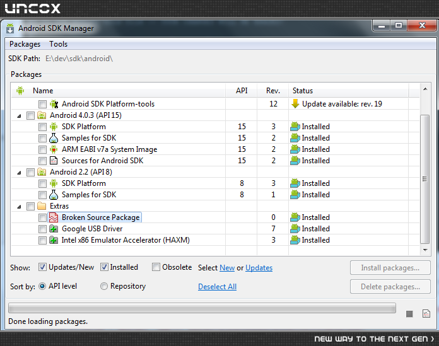Image resolution: width=439 pixels, height=346 pixels.
Task: Click the Deselect All link
Action: (217, 286)
